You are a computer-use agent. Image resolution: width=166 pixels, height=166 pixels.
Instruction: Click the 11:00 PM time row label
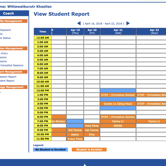point(43,139)
